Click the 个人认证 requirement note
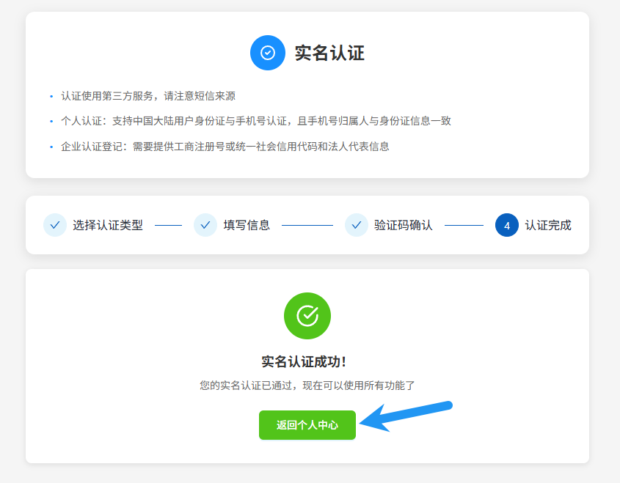Viewport: 620px width, 483px height. [x=256, y=121]
